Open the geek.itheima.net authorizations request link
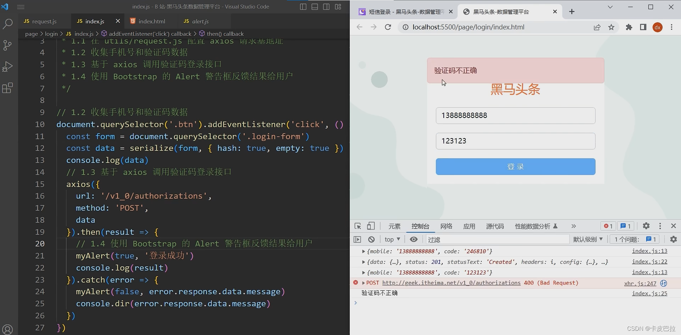Viewport: 681px width, 335px height. 451,283
